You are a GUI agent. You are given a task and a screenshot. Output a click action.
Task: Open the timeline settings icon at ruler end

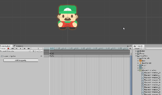130,48
